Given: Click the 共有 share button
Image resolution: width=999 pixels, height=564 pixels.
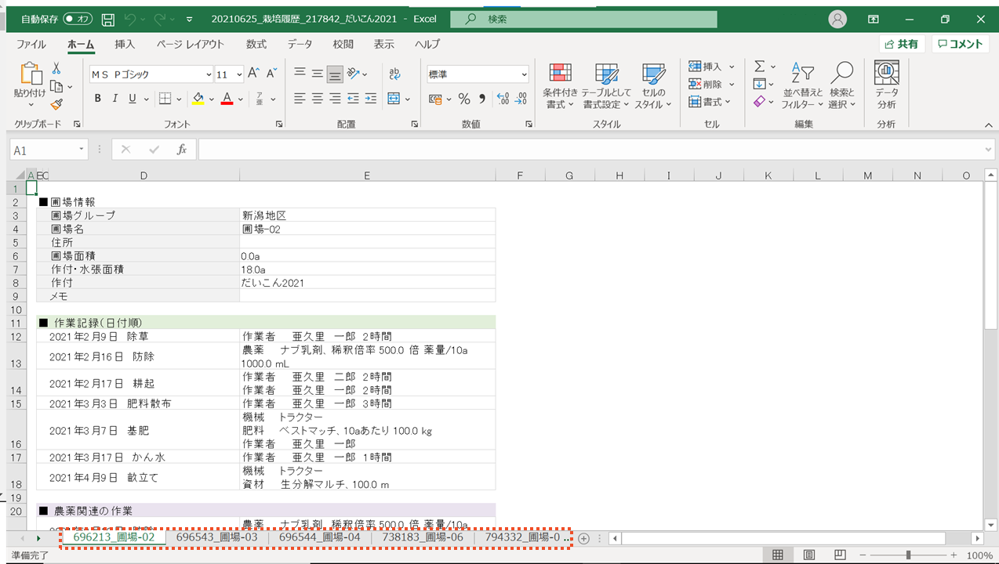Looking at the screenshot, I should (x=902, y=44).
